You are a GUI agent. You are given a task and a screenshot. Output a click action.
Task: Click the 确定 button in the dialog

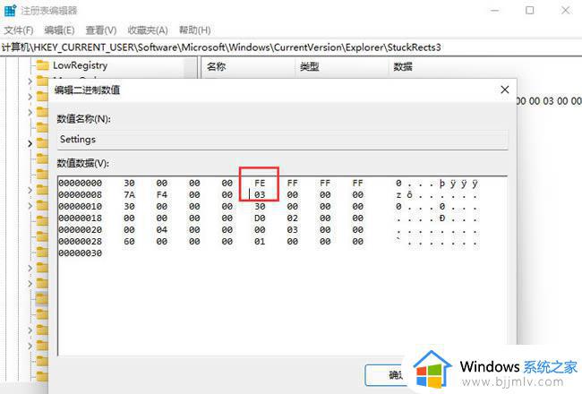[x=385, y=375]
